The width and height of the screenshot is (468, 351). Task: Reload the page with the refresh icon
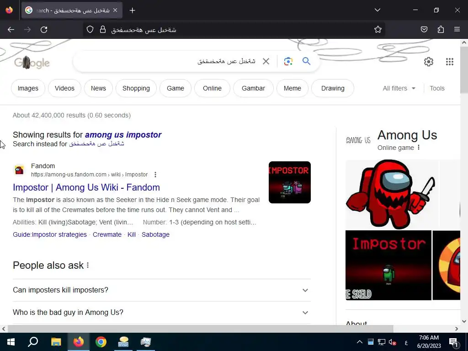click(44, 30)
